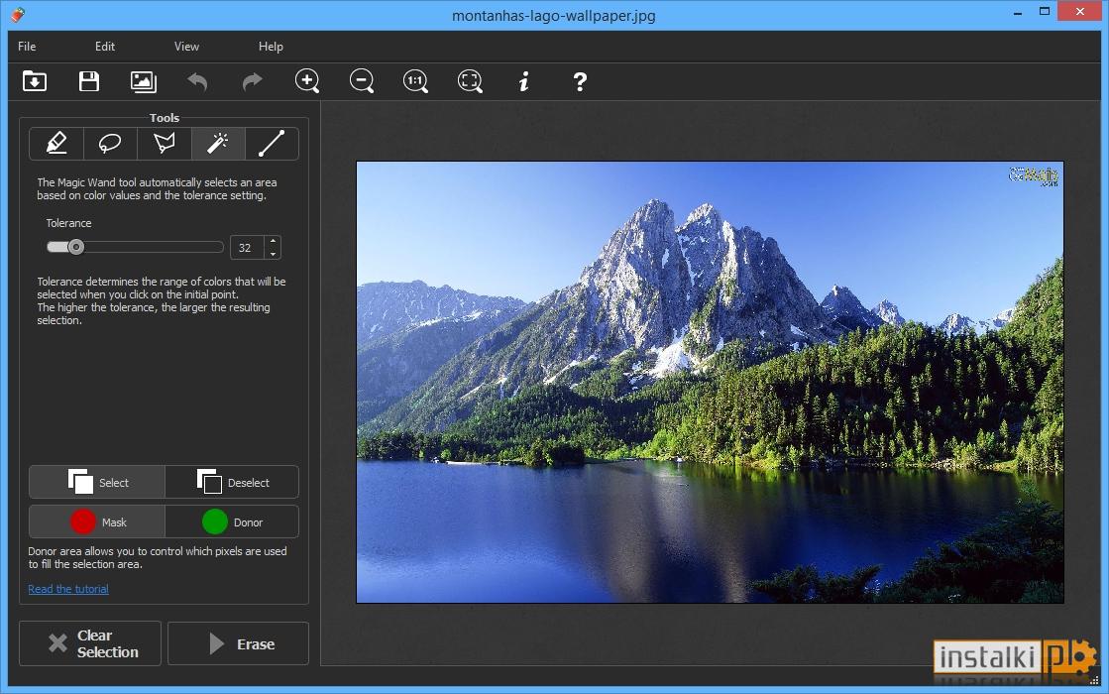This screenshot has width=1109, height=694.
Task: Increase Tolerance with the up arrow
Action: click(273, 241)
